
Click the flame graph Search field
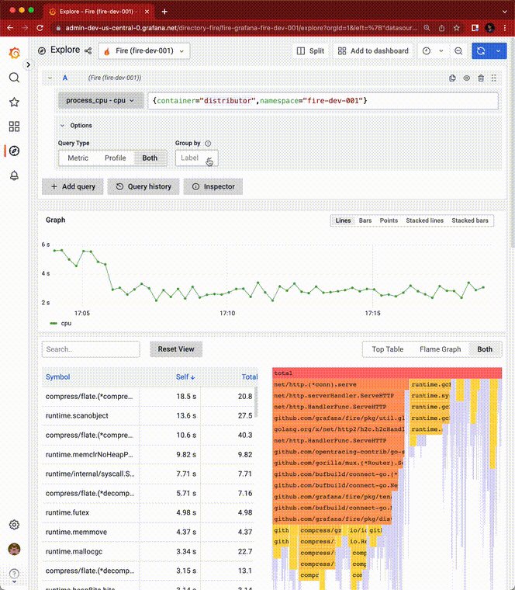[x=91, y=349]
